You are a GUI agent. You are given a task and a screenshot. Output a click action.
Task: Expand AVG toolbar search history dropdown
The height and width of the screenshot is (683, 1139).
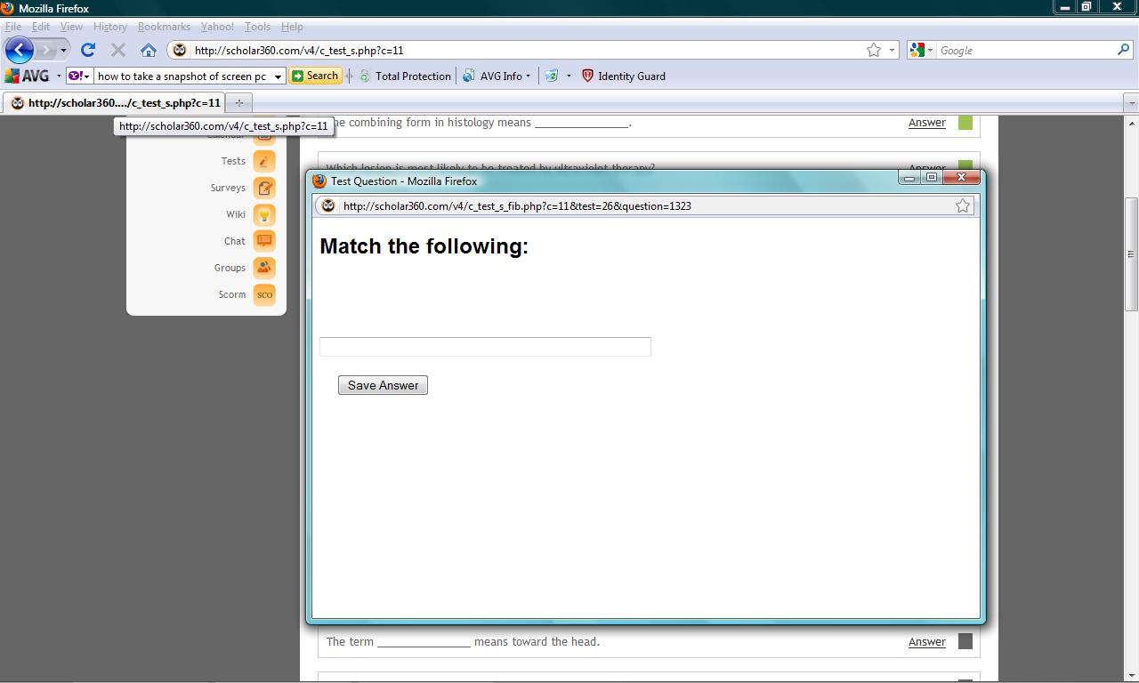tap(278, 76)
